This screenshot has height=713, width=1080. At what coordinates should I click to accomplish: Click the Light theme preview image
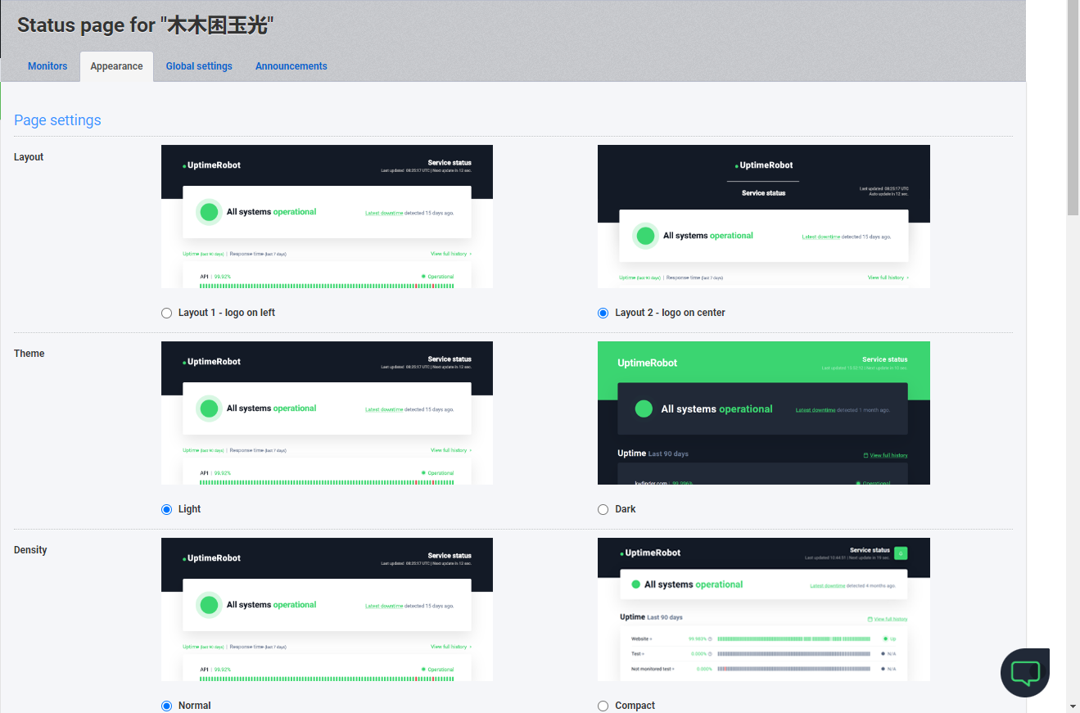tap(327, 413)
